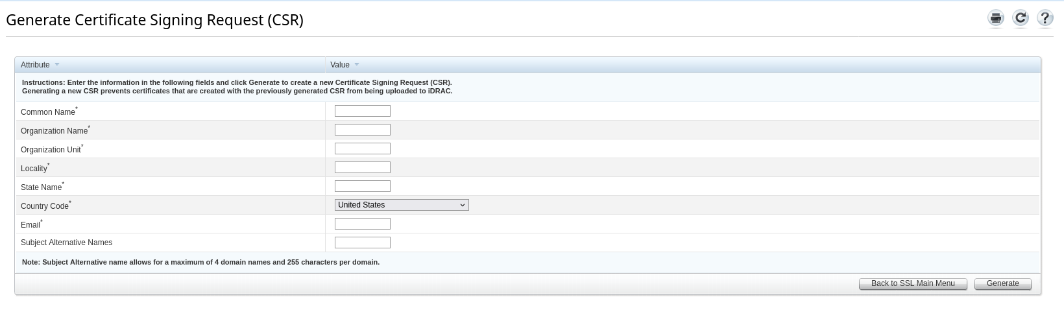This screenshot has width=1064, height=321.
Task: Click the Subject Alternative Names label
Action: [x=66, y=243]
